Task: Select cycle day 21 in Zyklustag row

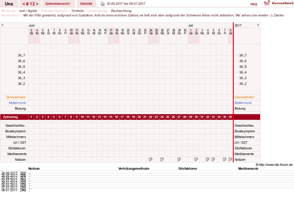Action: [145, 117]
